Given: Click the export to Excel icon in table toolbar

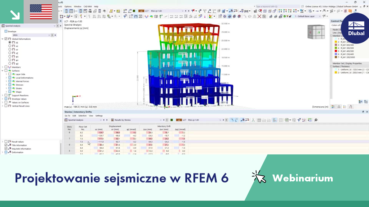Looking at the screenshot, I should pos(286,120).
